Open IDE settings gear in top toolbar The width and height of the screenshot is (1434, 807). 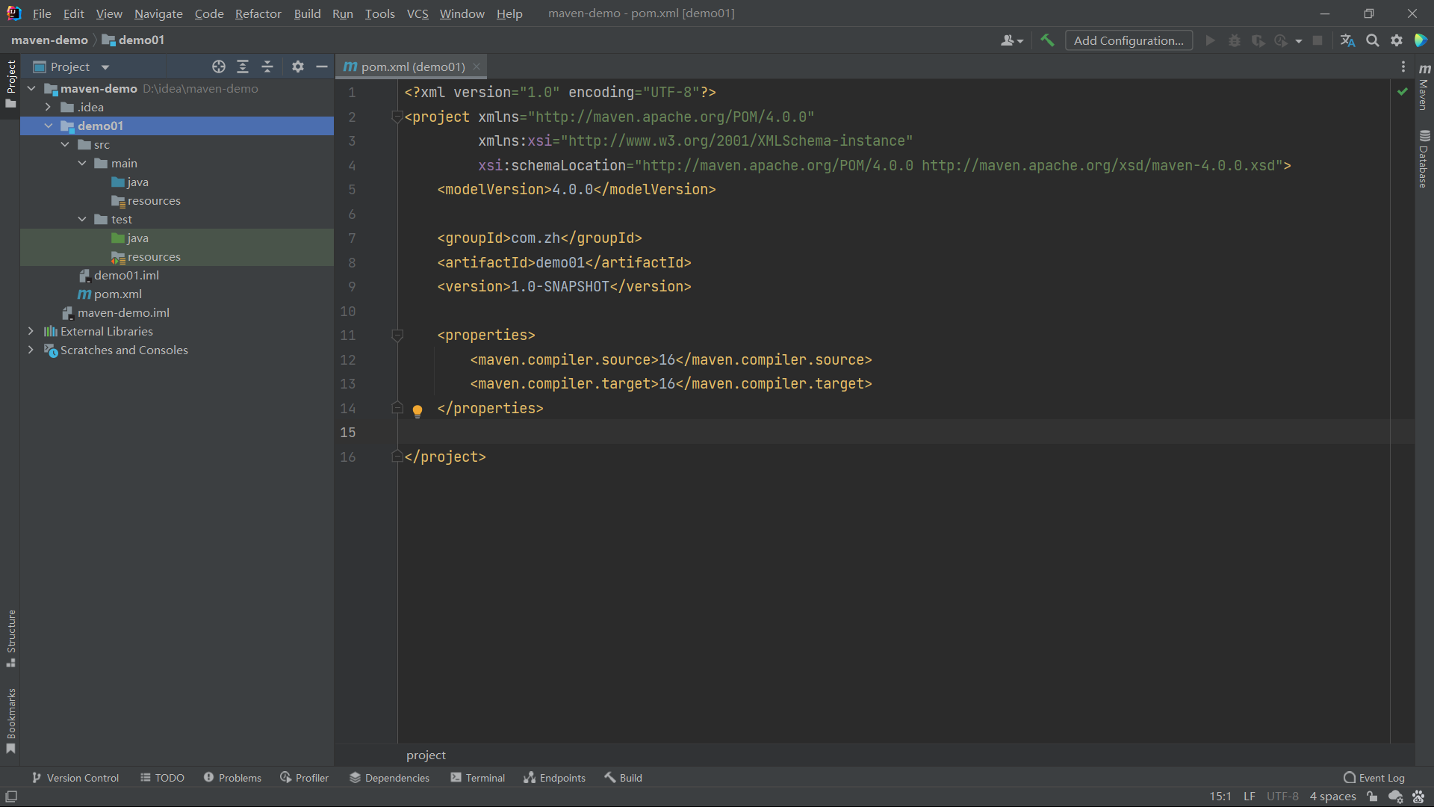(x=1397, y=40)
